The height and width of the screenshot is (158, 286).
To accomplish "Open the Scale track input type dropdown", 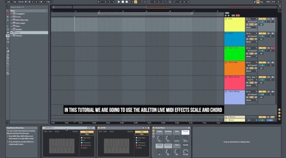I will [x=251, y=19].
